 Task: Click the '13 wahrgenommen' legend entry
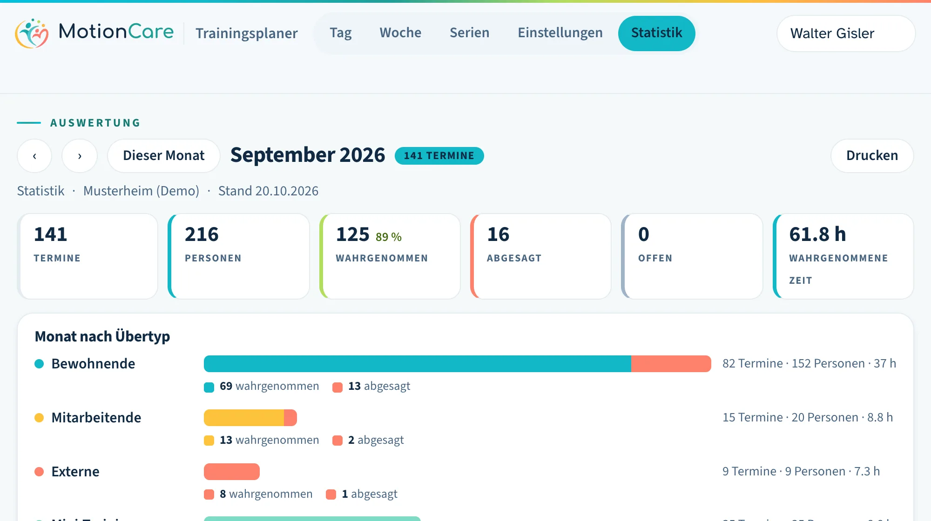tap(261, 441)
